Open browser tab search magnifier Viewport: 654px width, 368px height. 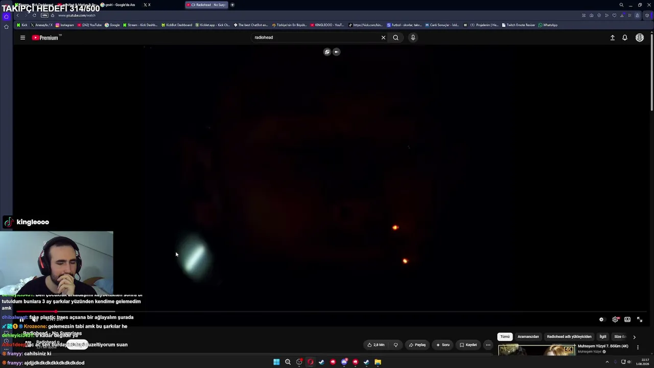[621, 5]
